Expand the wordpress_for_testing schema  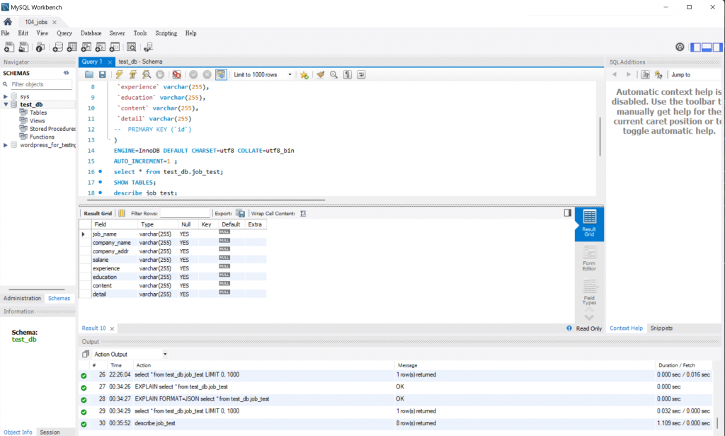click(x=6, y=145)
